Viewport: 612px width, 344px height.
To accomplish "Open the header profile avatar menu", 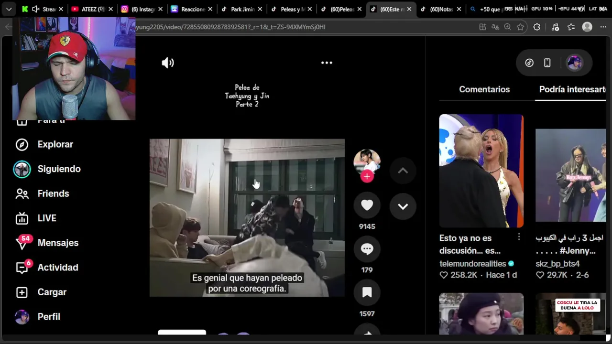I will [x=574, y=63].
